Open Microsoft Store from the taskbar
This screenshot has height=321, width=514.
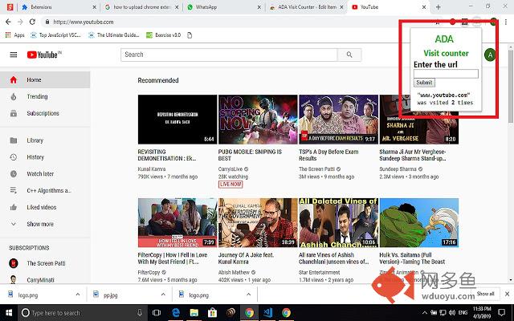(212, 313)
